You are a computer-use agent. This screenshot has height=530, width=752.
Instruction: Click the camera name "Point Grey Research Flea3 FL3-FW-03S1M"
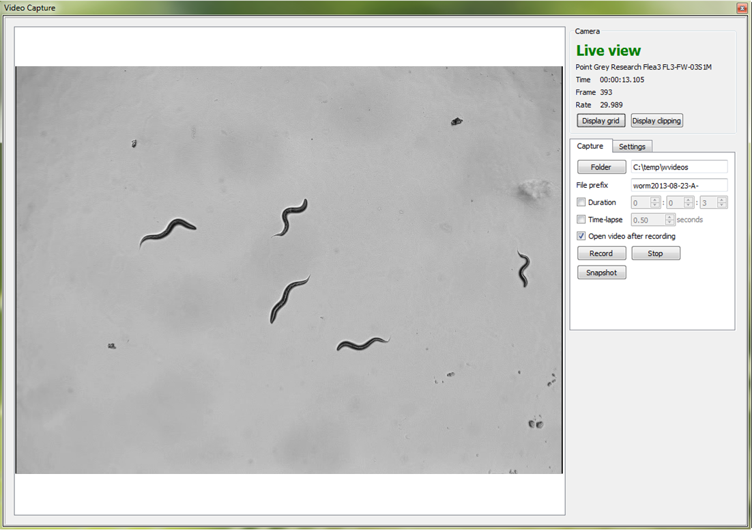click(643, 67)
